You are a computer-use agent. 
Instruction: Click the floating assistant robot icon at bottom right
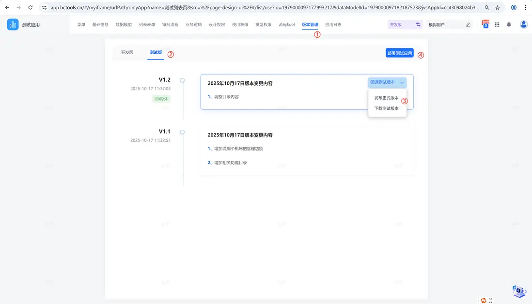click(518, 291)
